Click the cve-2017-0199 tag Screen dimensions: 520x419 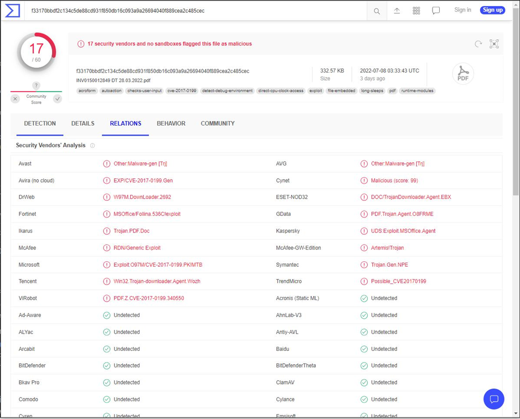pos(182,91)
